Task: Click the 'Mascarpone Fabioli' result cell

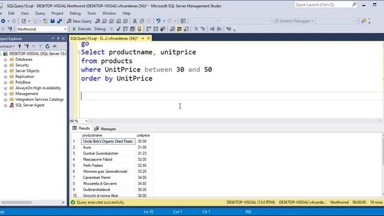Action: [108, 160]
